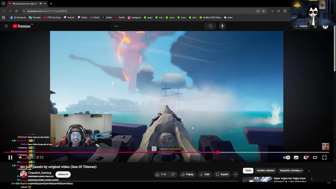Enter fullscreen mode in the player
Screen dimensions: 336x189
pyautogui.click(x=324, y=157)
